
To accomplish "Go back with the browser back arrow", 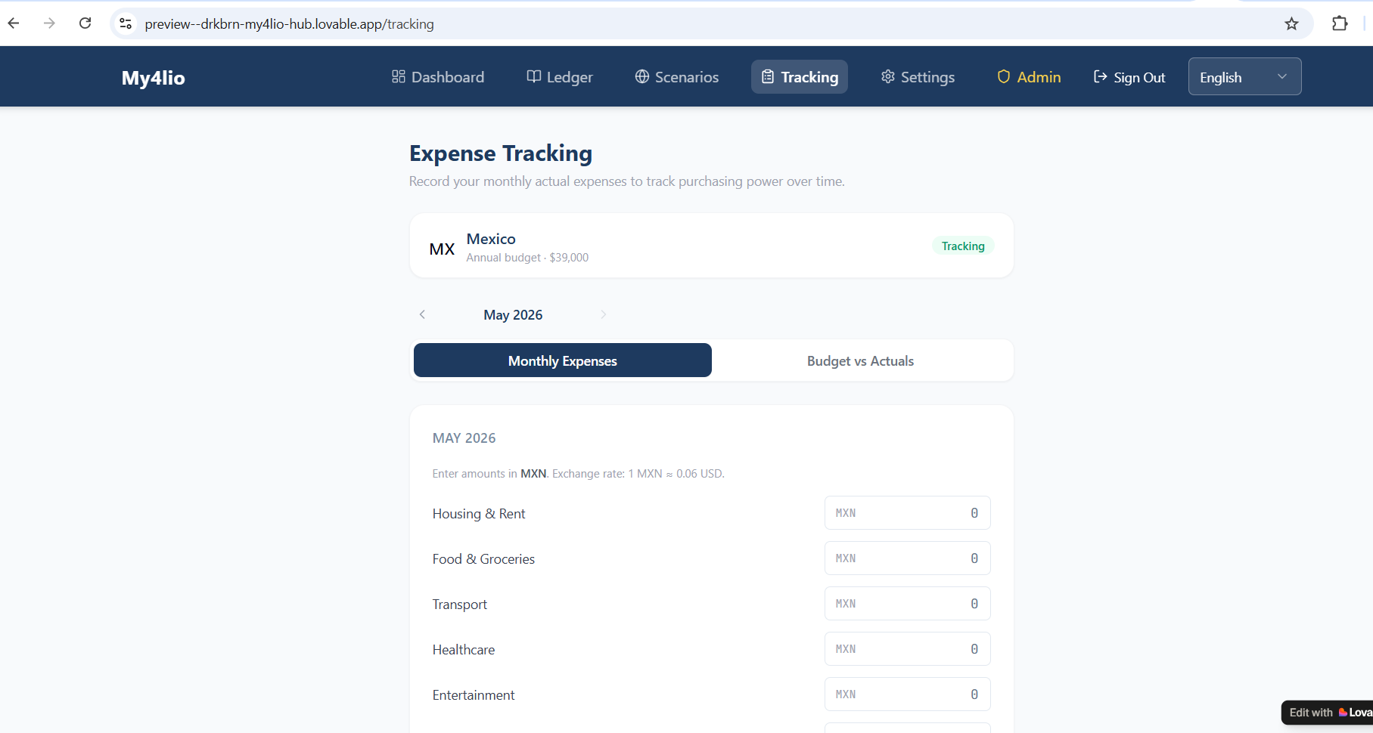I will (14, 23).
